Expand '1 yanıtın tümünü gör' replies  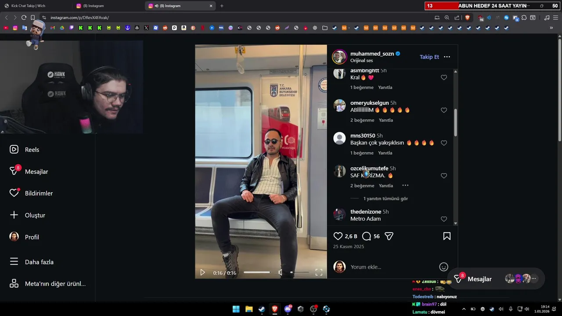click(x=385, y=198)
